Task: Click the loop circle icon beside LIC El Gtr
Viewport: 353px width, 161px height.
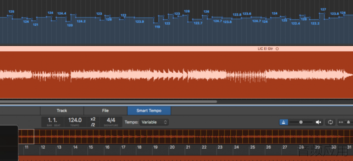Action: tap(277, 49)
